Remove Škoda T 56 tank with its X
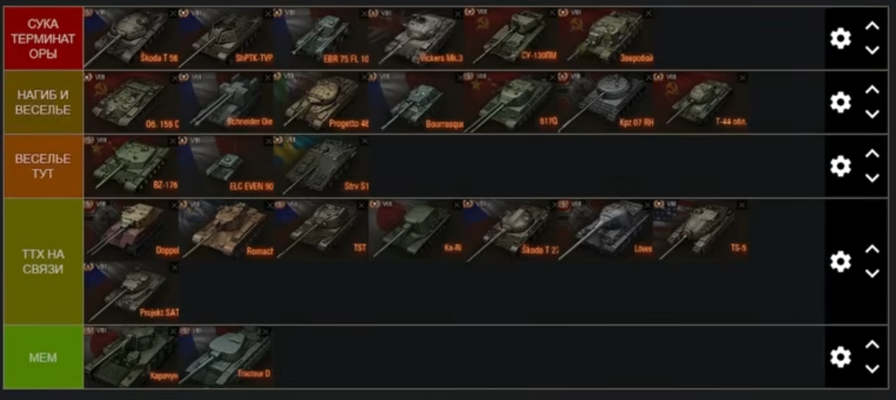The image size is (896, 400). click(x=173, y=13)
